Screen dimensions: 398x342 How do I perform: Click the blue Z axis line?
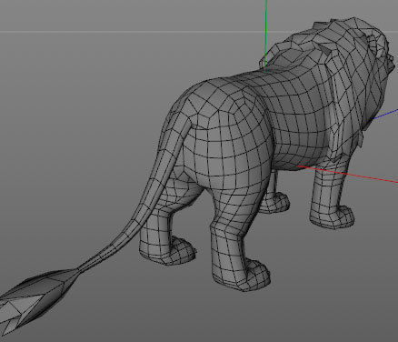tap(385, 115)
